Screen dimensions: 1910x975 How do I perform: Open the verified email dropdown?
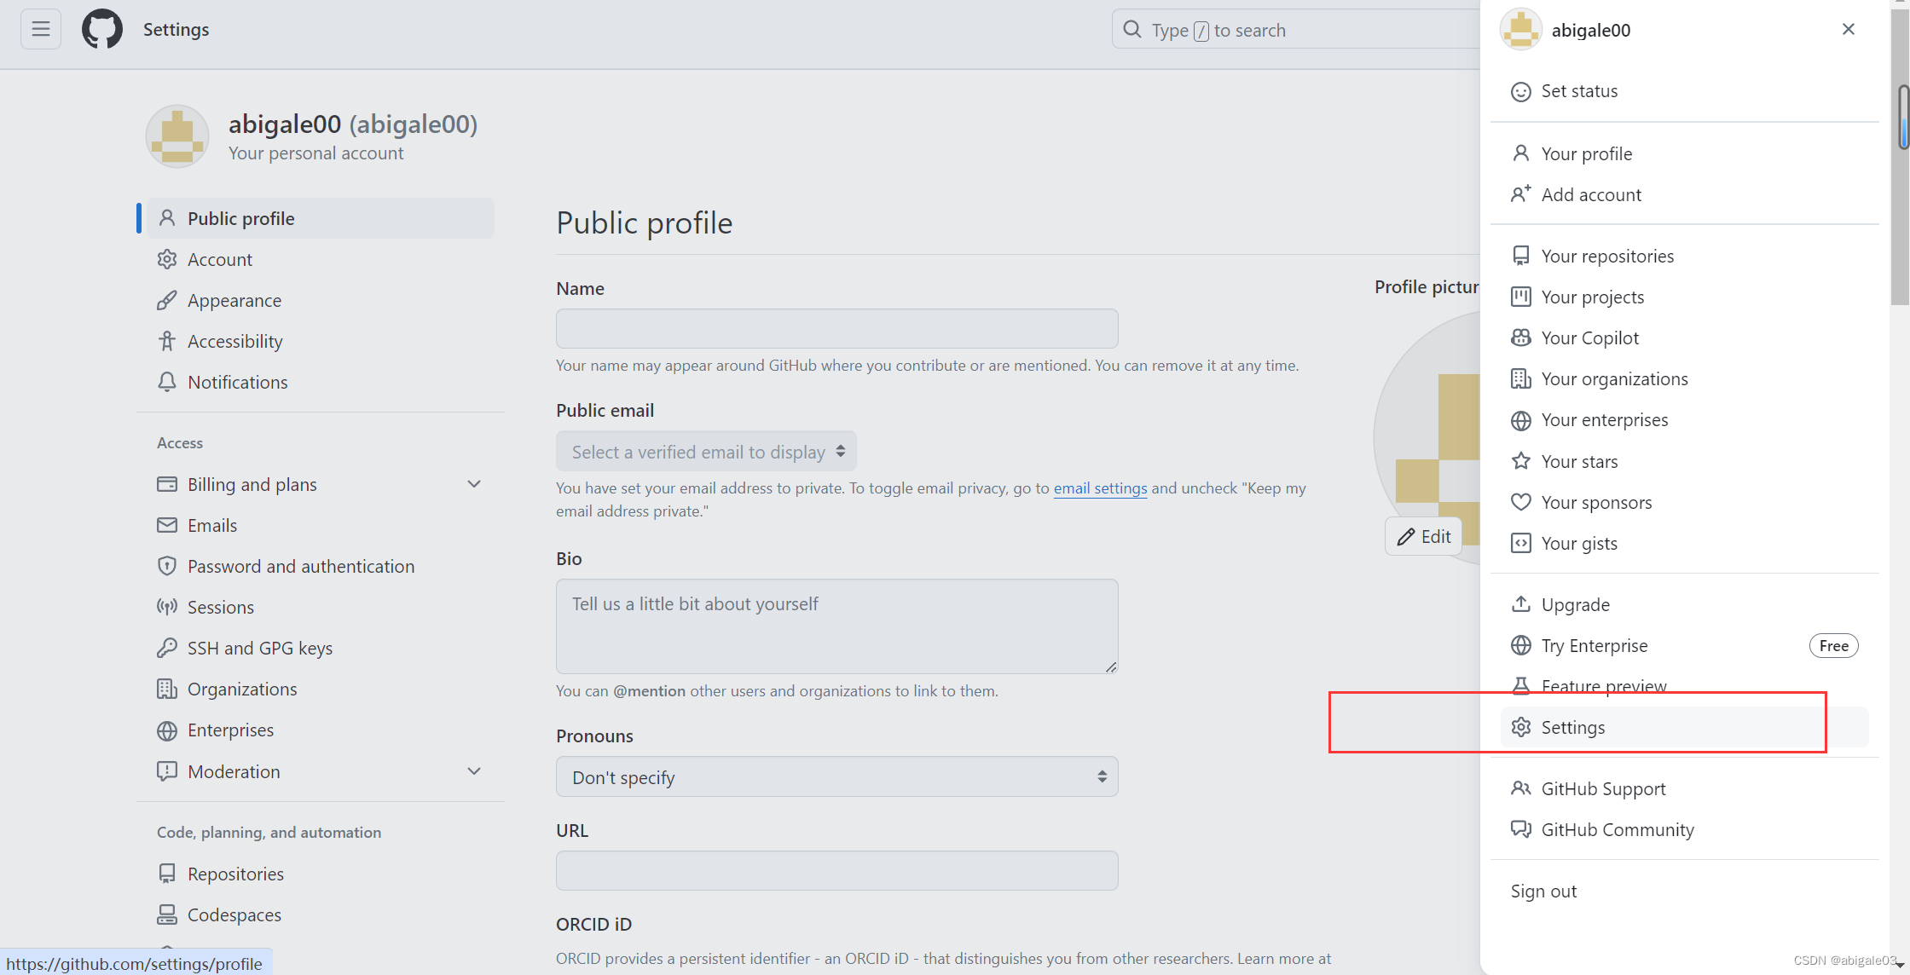[706, 451]
